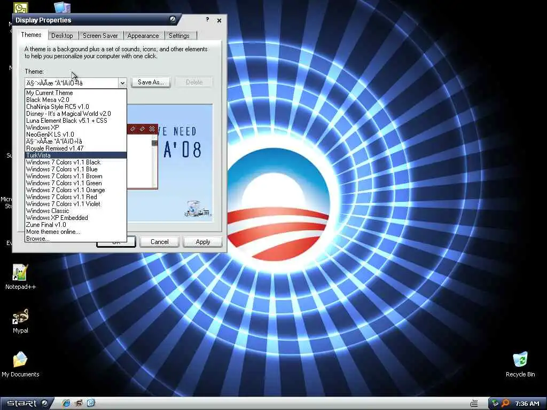Choose Luna Element Black v5.1 + CSS

[76, 121]
